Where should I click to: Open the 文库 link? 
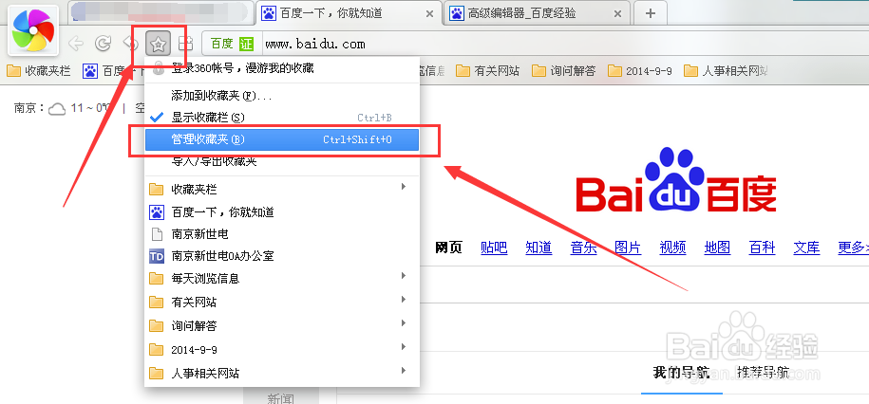806,248
